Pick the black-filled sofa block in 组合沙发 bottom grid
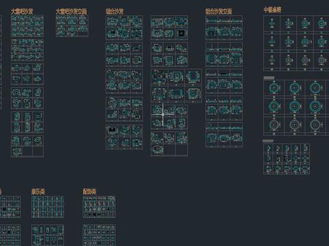 coord(112,130)
